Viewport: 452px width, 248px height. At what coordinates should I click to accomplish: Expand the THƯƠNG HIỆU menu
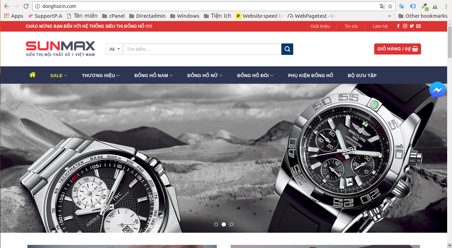101,75
